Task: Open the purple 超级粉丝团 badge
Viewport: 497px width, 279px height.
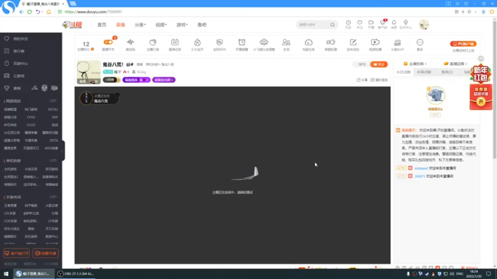Action: (163, 80)
